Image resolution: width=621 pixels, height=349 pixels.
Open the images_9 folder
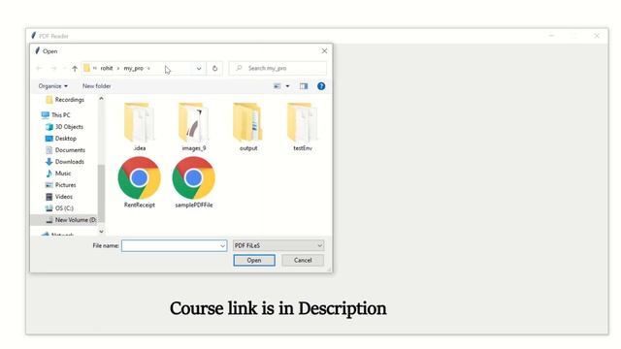(194, 127)
